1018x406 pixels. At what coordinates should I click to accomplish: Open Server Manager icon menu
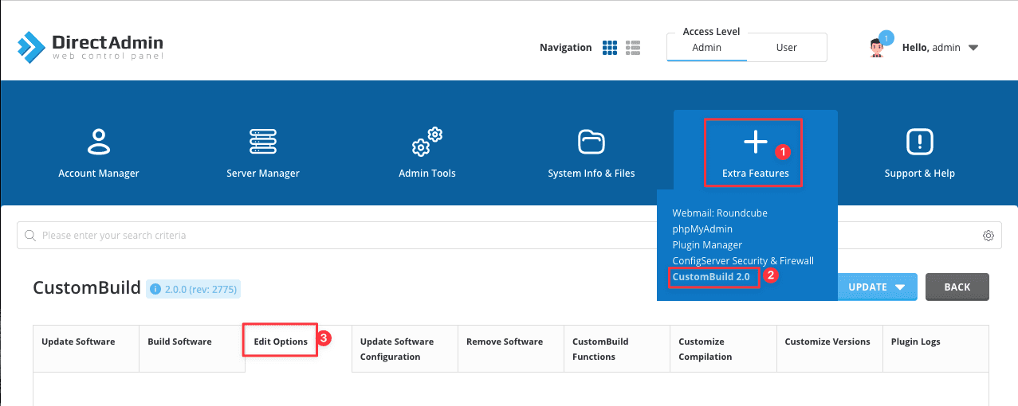click(x=263, y=142)
